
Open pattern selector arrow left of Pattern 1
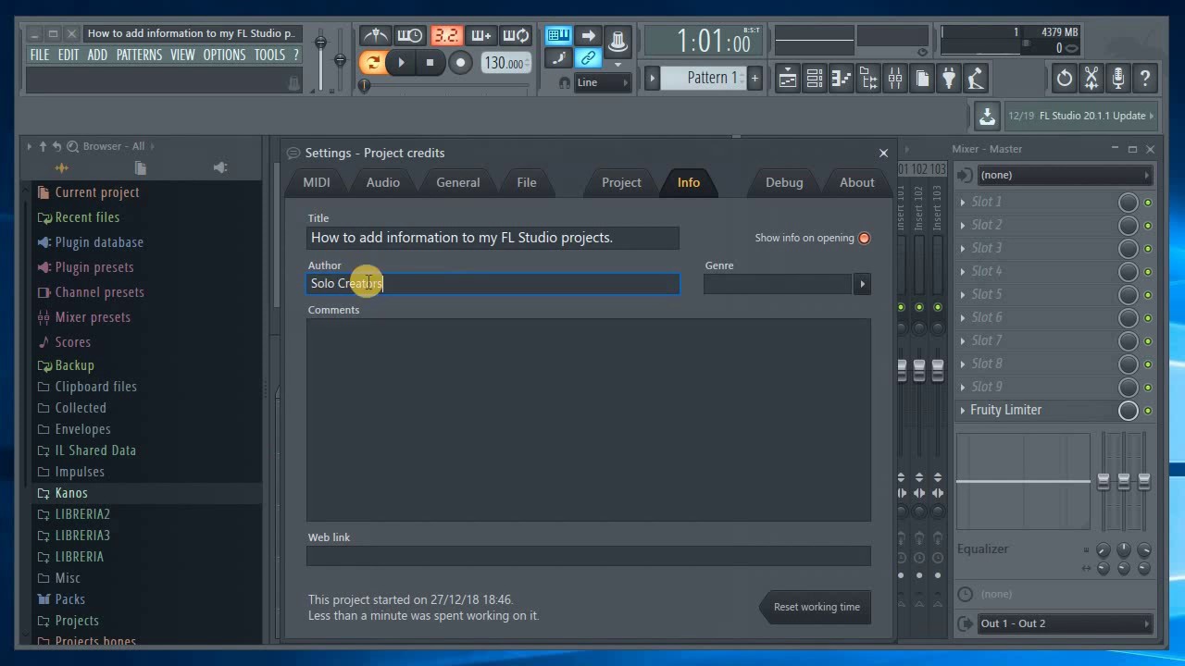(x=652, y=79)
